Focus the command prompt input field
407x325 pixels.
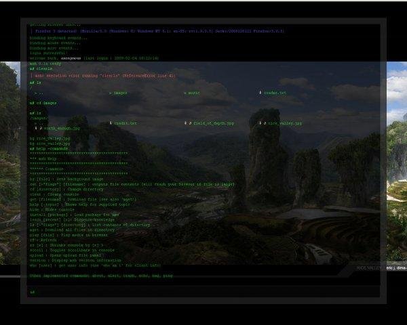(203, 292)
